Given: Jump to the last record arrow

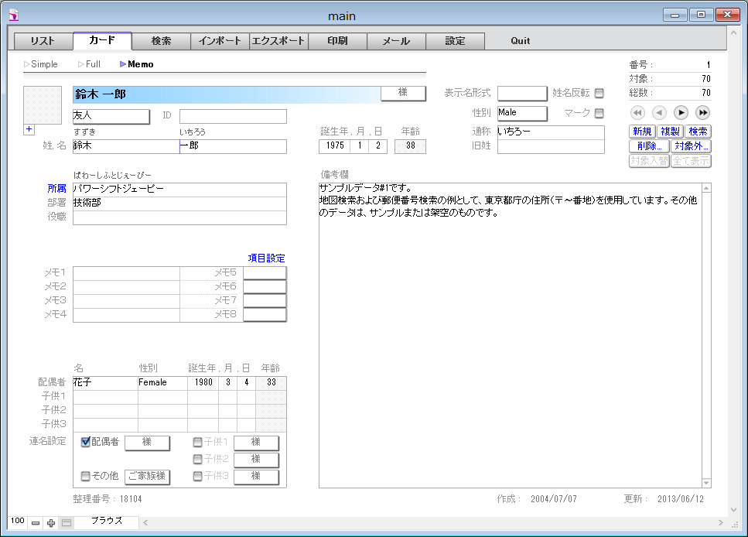Looking at the screenshot, I should [x=702, y=113].
